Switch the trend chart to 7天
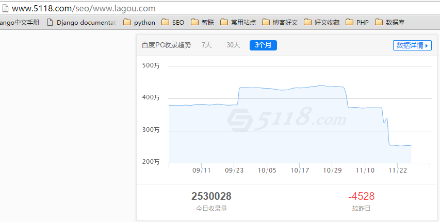This screenshot has width=440, height=222. point(207,45)
